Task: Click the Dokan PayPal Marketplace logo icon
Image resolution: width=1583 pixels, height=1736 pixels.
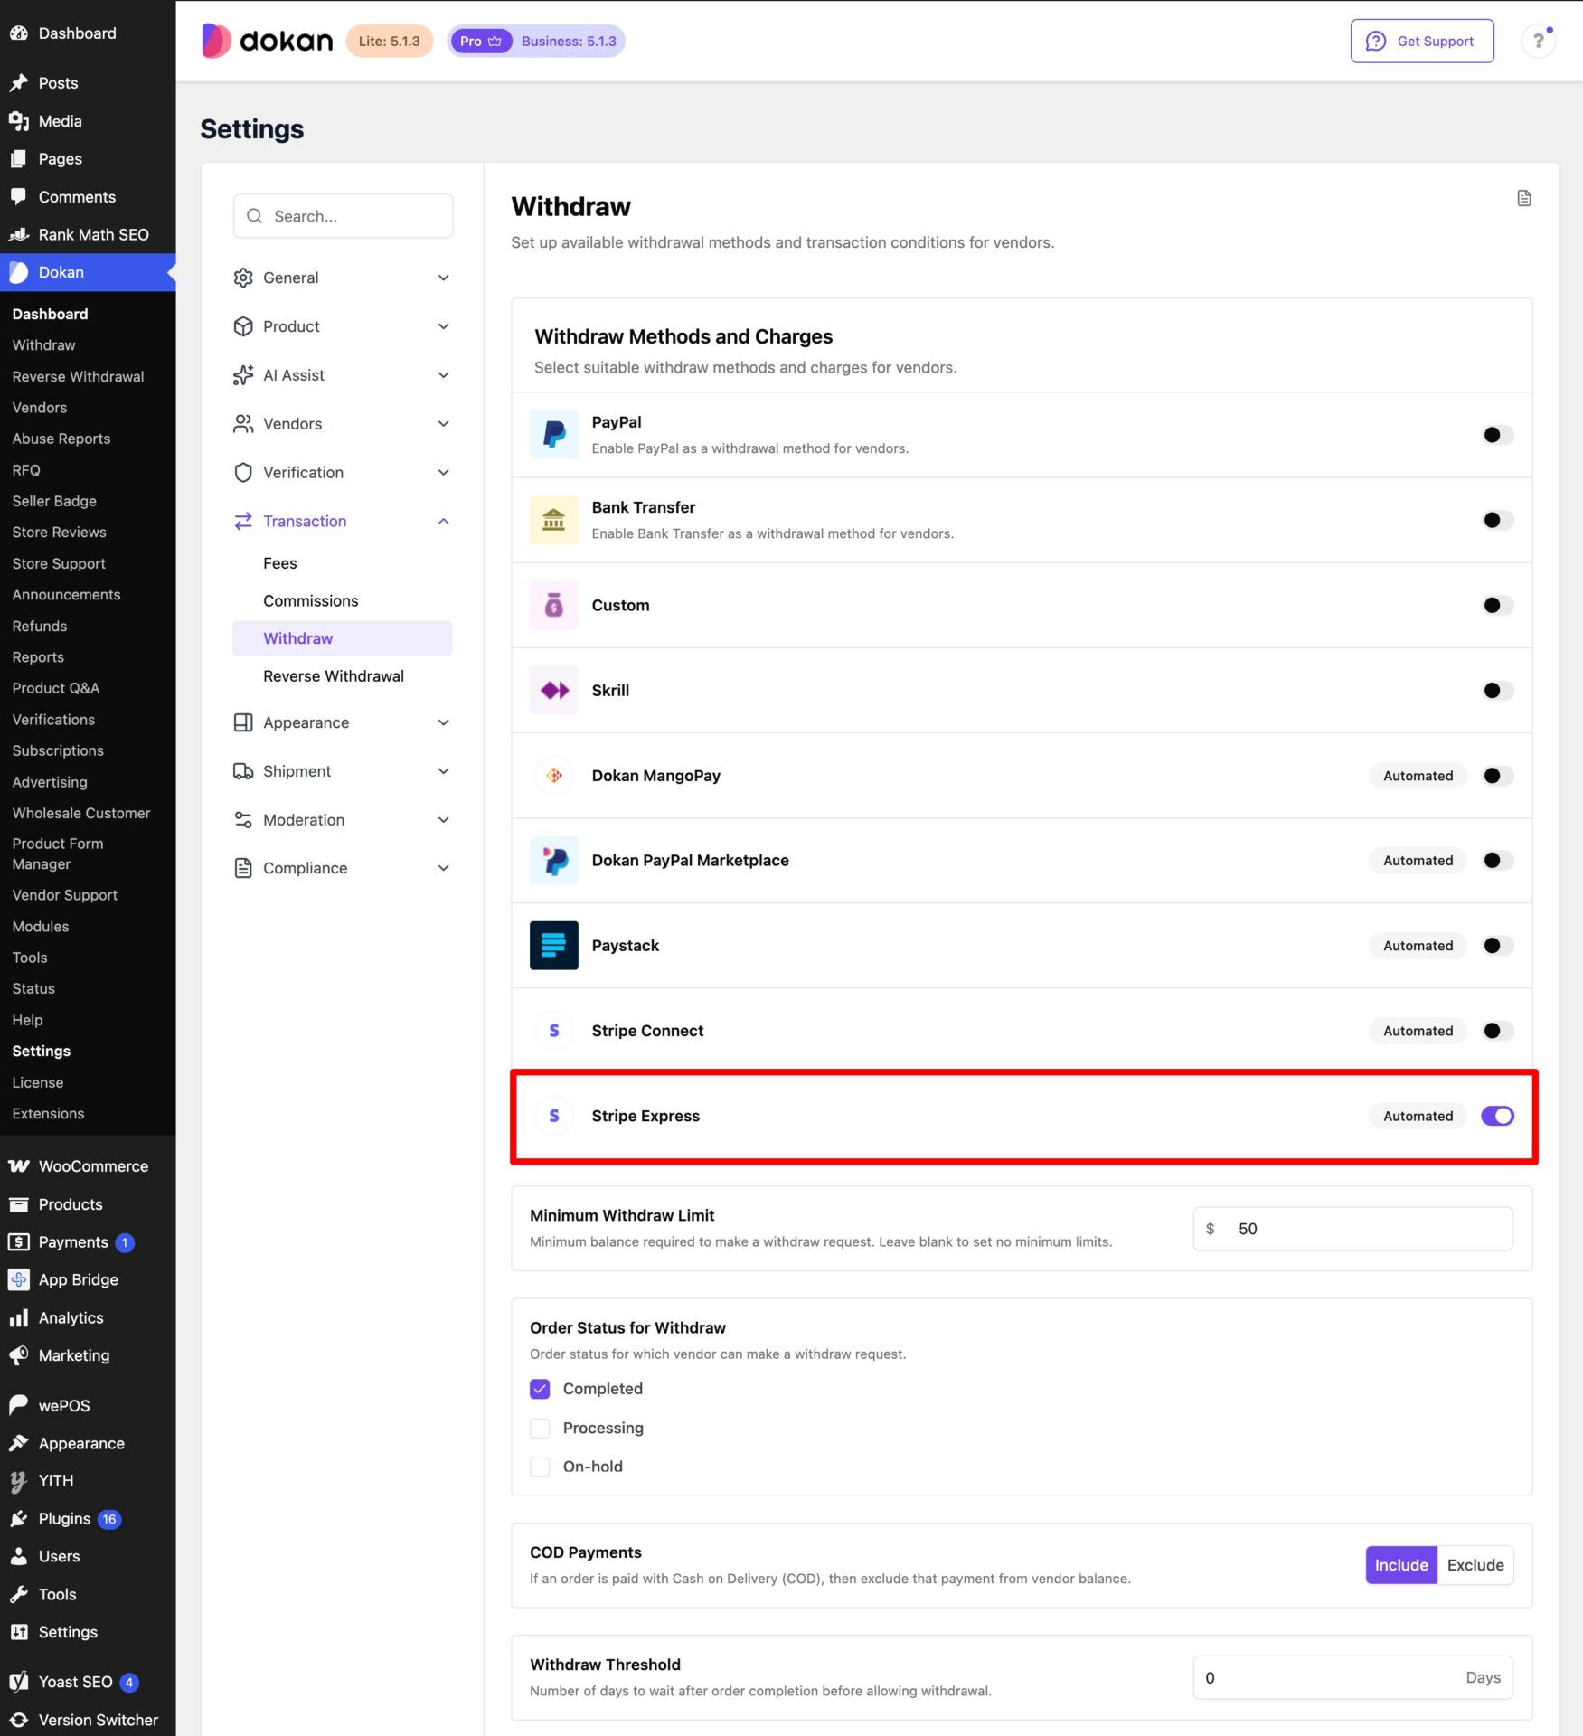Action: point(554,860)
